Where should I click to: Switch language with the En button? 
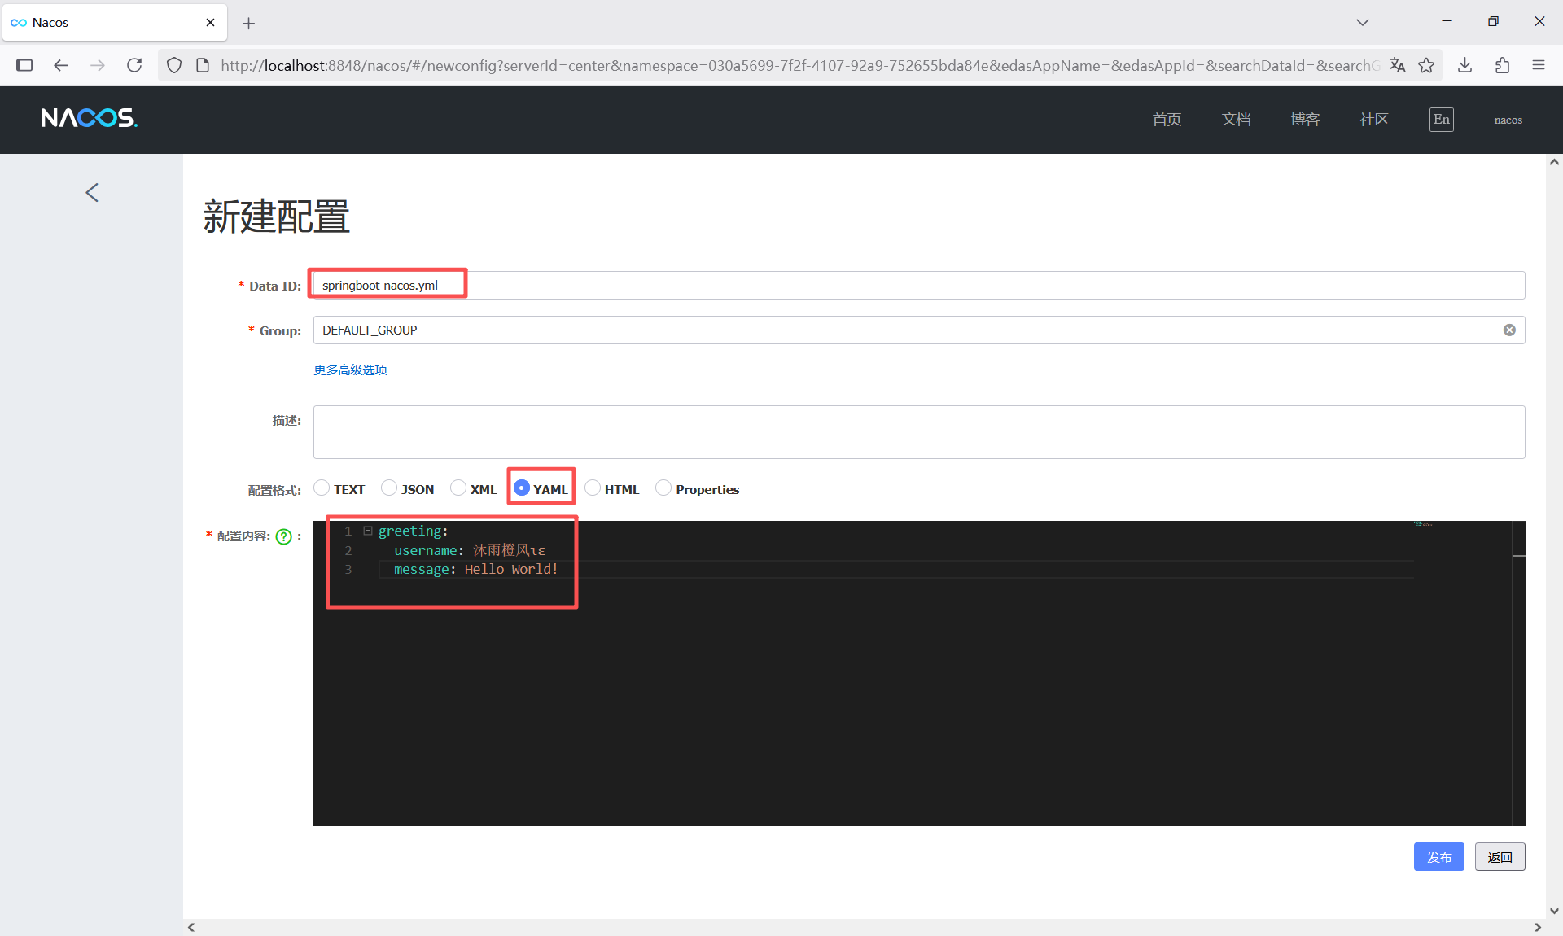click(x=1441, y=119)
